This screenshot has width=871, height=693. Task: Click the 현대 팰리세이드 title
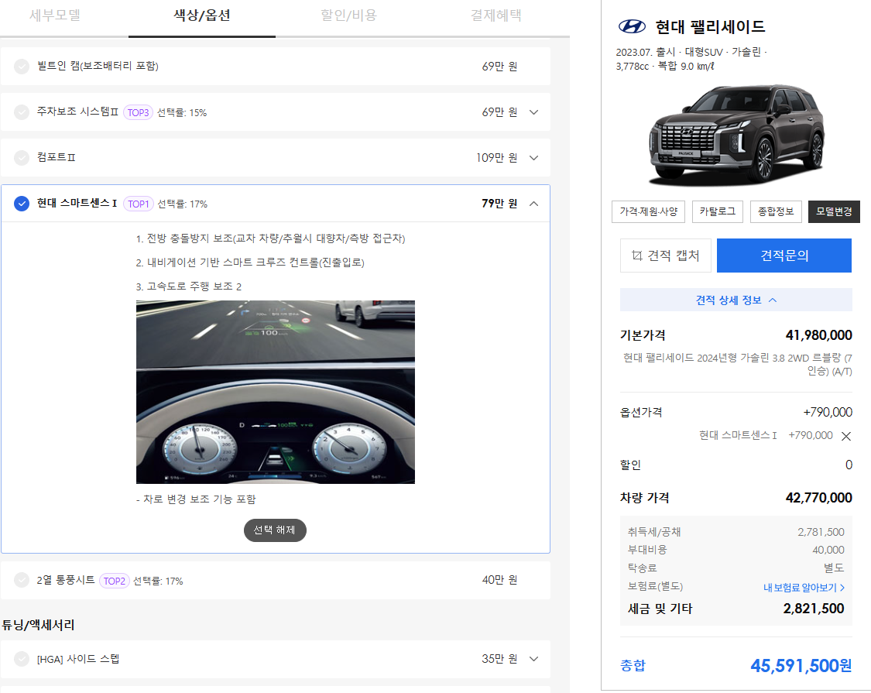pos(710,26)
